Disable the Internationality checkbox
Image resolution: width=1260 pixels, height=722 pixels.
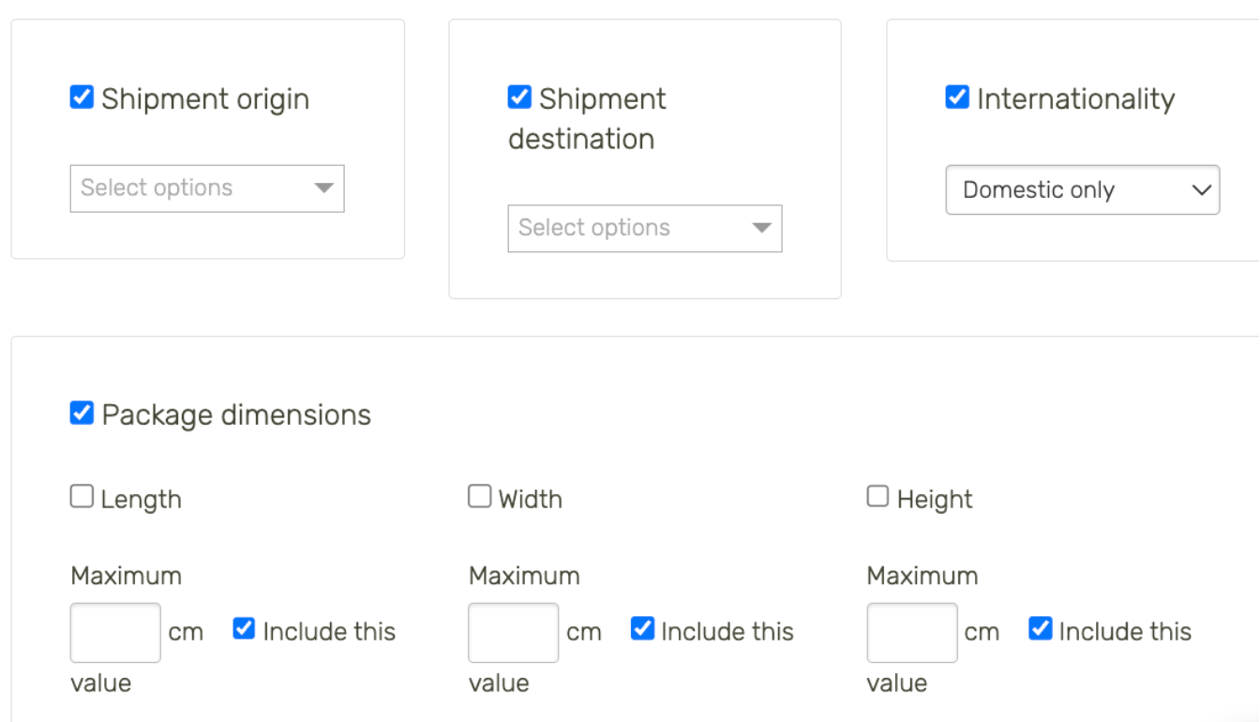click(957, 98)
